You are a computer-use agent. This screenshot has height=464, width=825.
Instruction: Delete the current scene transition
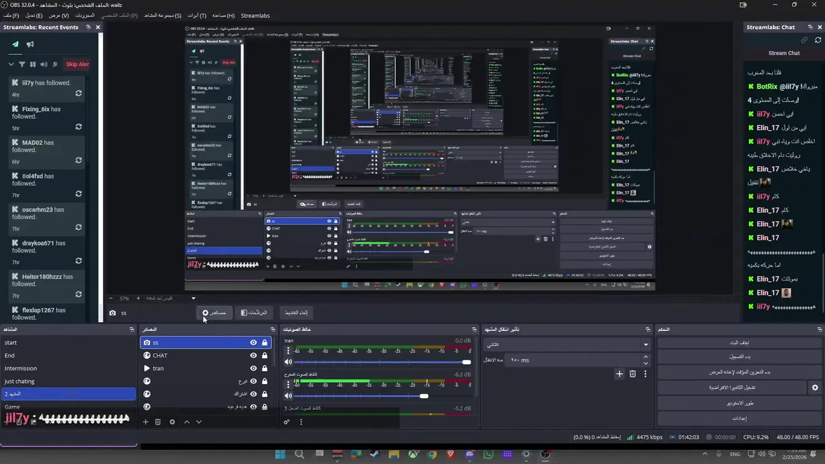[x=632, y=374]
